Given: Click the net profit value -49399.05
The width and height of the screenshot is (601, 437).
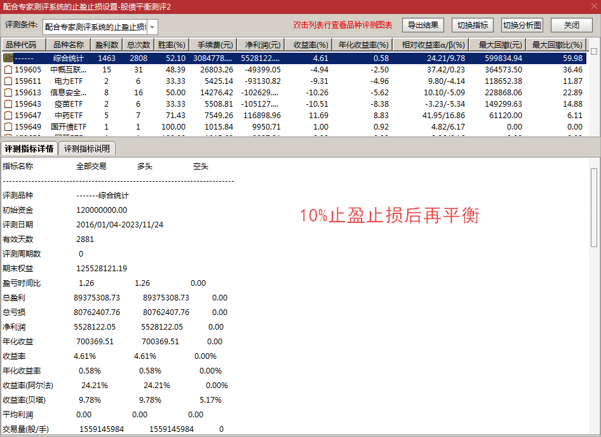Looking at the screenshot, I should click(262, 70).
